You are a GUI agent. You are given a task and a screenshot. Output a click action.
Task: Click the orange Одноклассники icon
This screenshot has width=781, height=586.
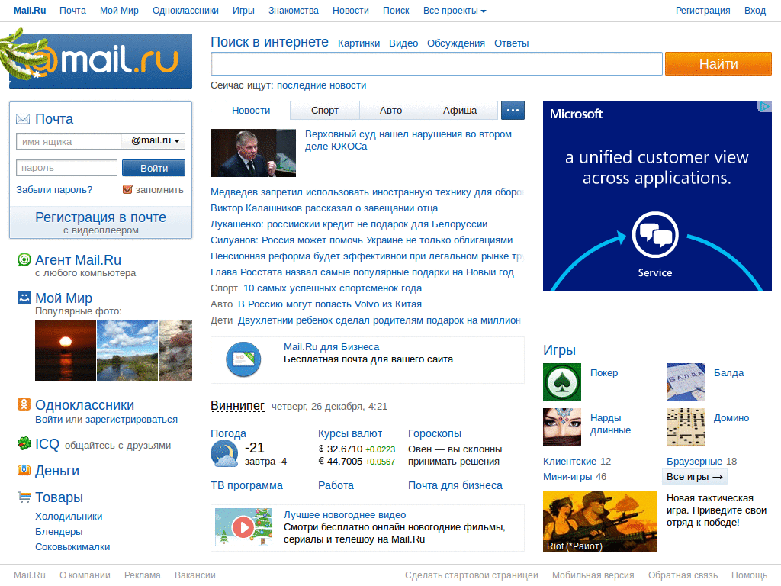coord(24,404)
